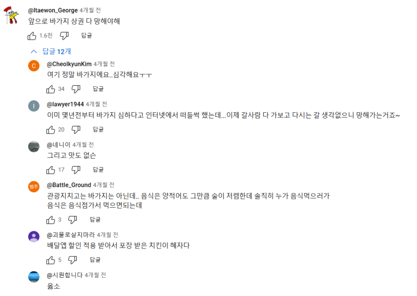Image resolution: width=417 pixels, height=296 pixels.
Task: Open @Battle_Ground's orange avatar
Action: pyautogui.click(x=34, y=186)
